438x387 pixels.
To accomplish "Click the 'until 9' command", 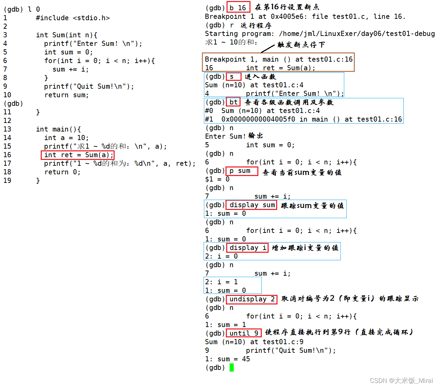I will 244,333.
